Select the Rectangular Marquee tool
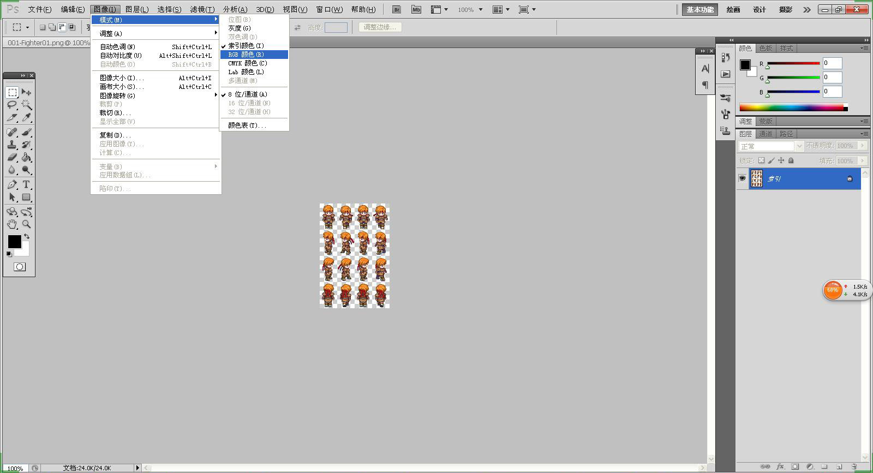Image resolution: width=873 pixels, height=473 pixels. click(12, 92)
